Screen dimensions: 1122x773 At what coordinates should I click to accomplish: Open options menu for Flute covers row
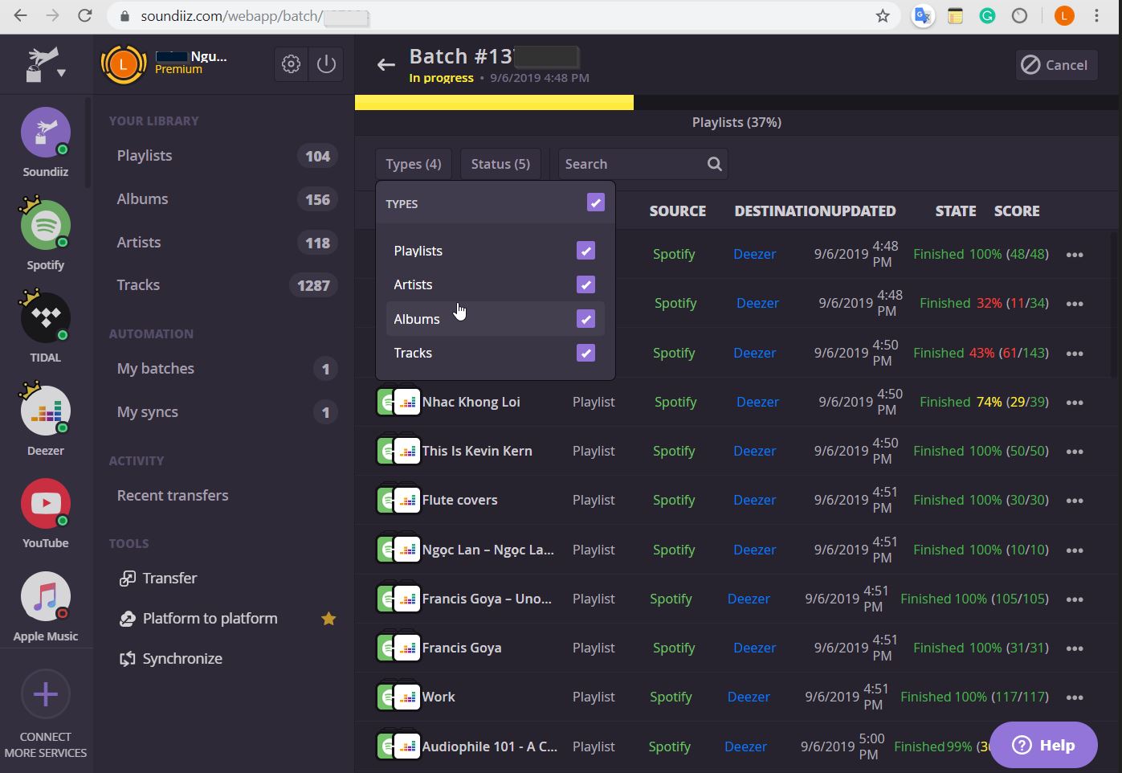pos(1075,501)
